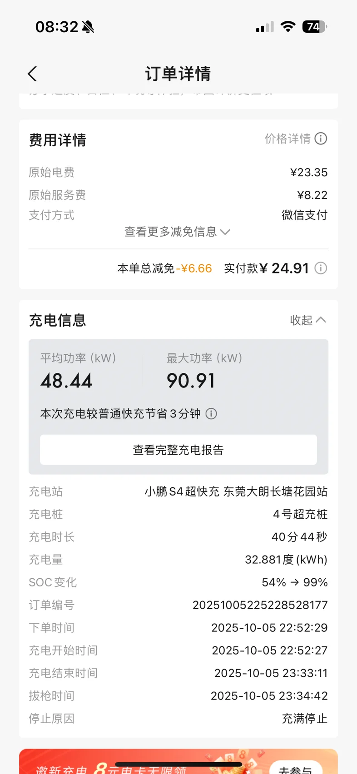Expand 查看更多减免信息 section
The height and width of the screenshot is (774, 357).
[178, 232]
